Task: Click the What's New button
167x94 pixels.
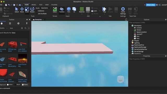Action: [x=151, y=5]
